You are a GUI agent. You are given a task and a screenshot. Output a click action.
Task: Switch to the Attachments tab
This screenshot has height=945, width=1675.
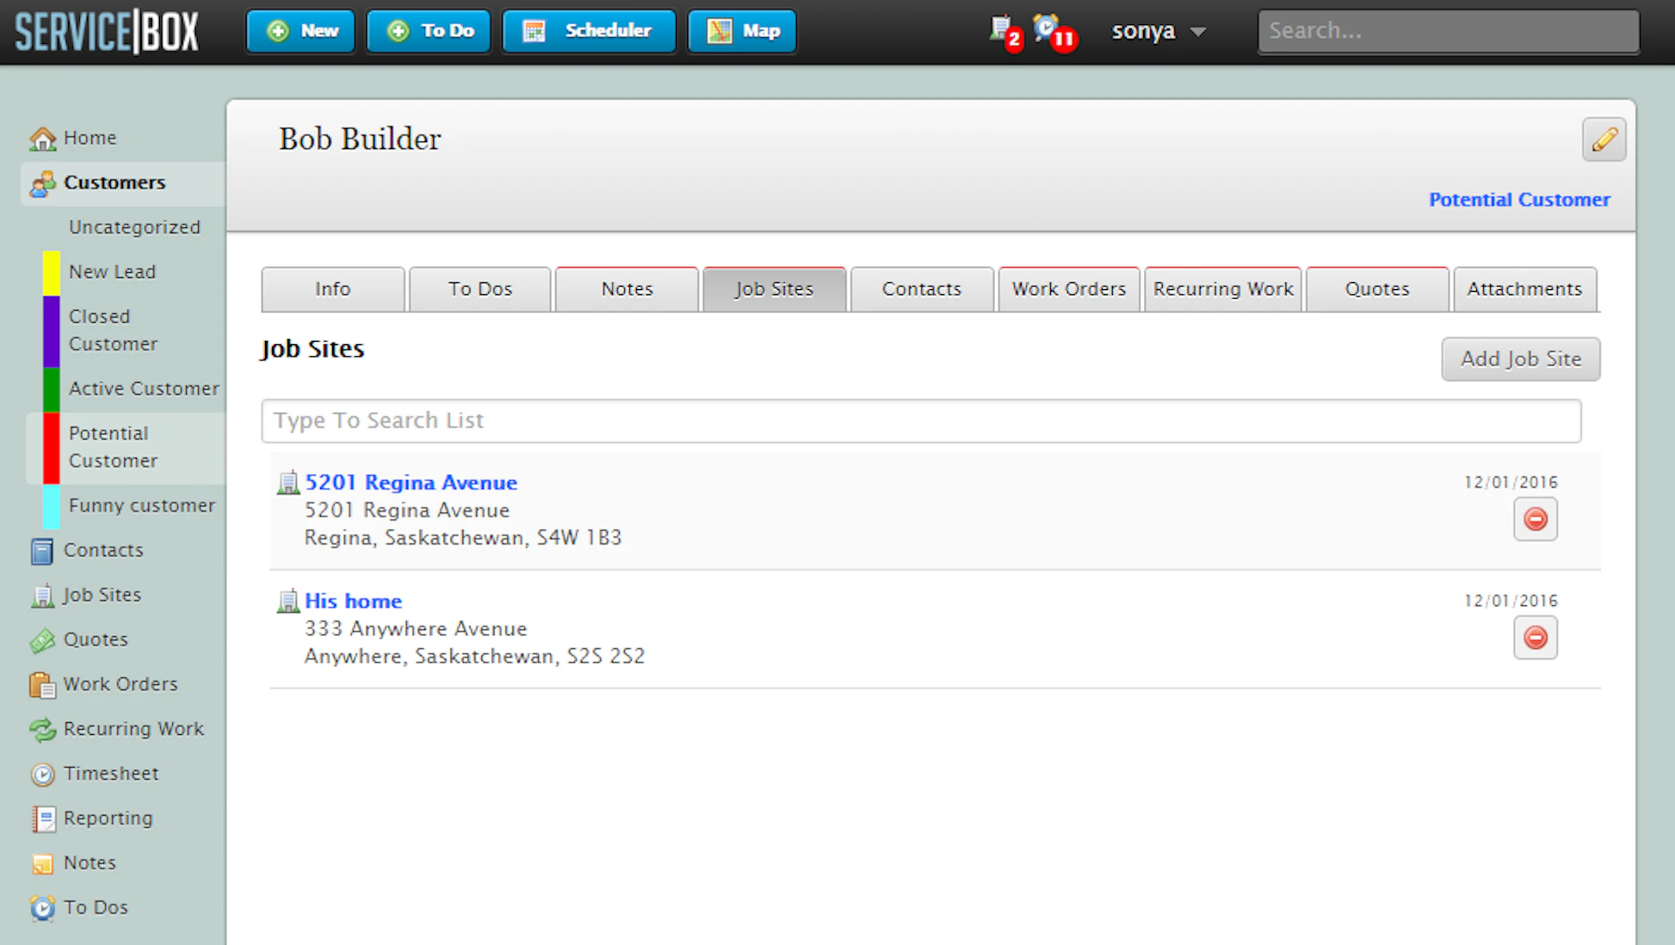pyautogui.click(x=1524, y=289)
